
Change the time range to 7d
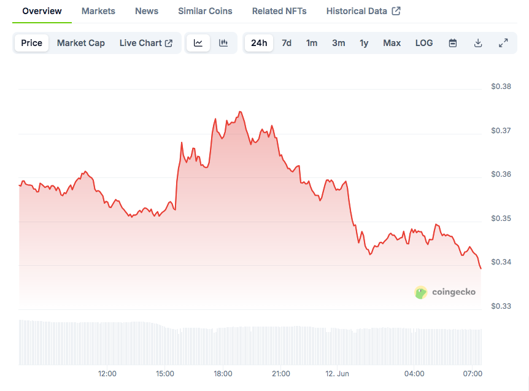pos(287,43)
